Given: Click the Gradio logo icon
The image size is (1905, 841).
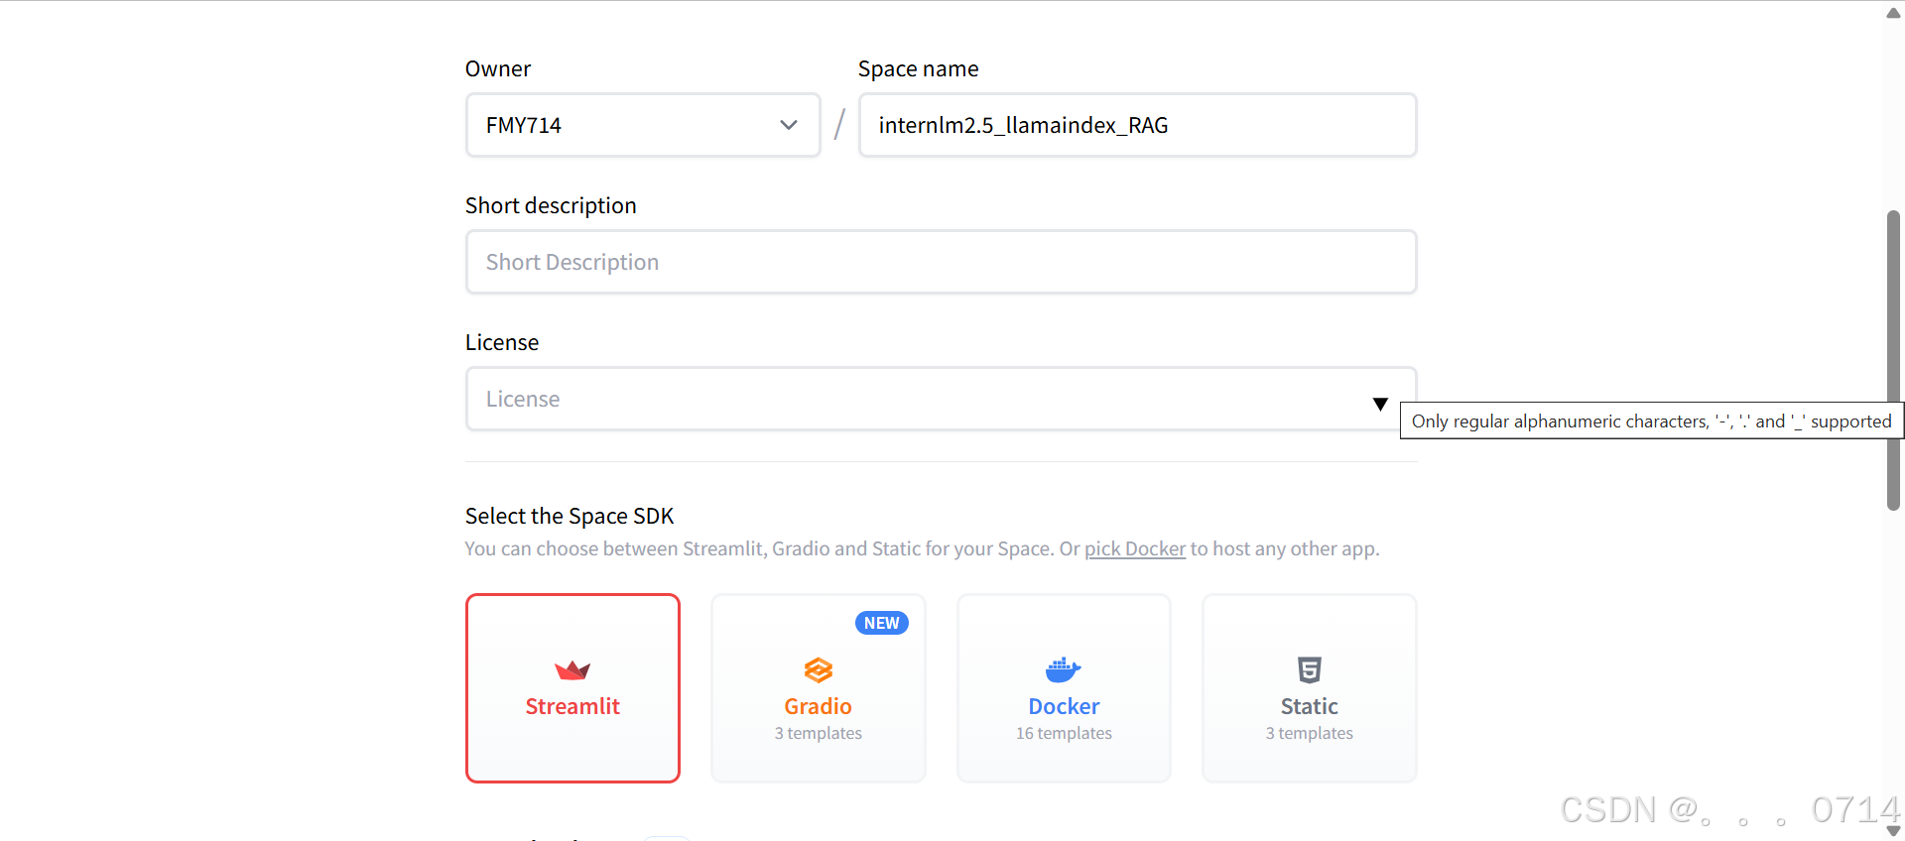Looking at the screenshot, I should tap(819, 670).
